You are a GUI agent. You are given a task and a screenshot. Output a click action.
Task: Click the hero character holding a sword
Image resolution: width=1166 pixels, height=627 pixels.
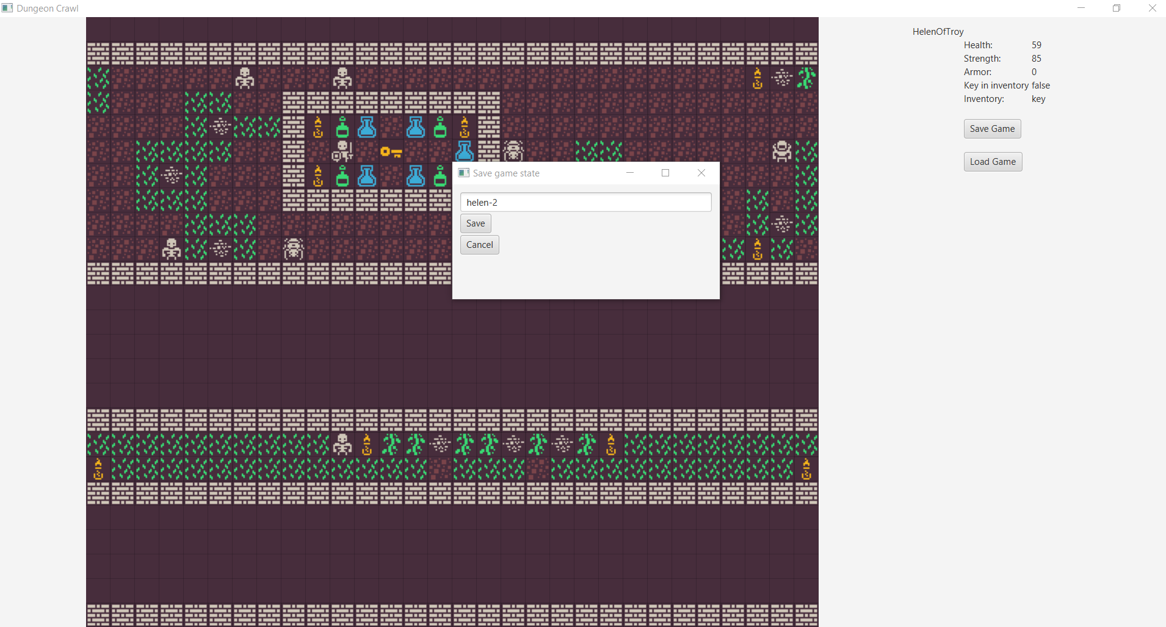click(342, 151)
